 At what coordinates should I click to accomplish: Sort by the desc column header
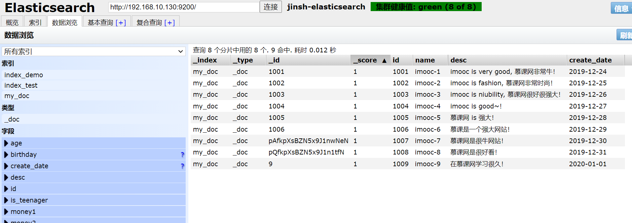507,60
